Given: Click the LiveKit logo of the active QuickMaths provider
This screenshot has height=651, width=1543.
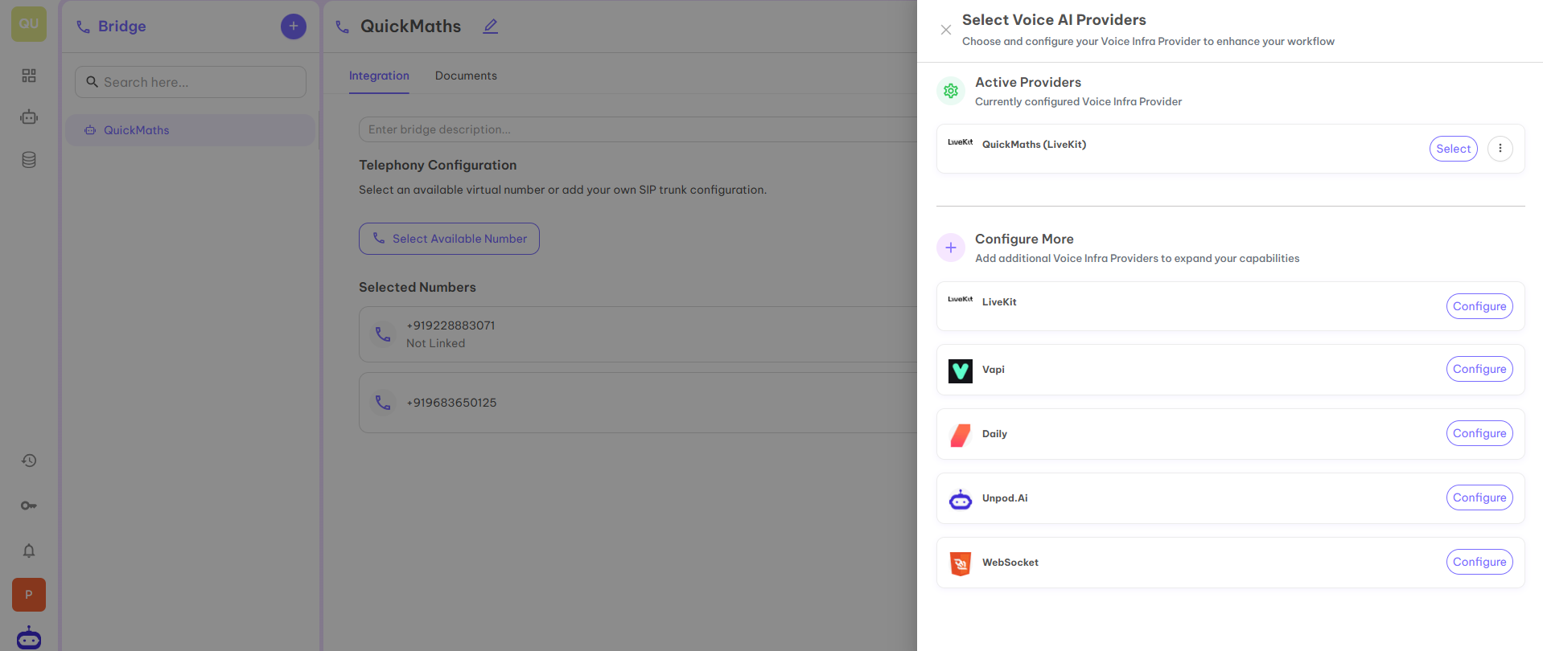Looking at the screenshot, I should pos(961,142).
